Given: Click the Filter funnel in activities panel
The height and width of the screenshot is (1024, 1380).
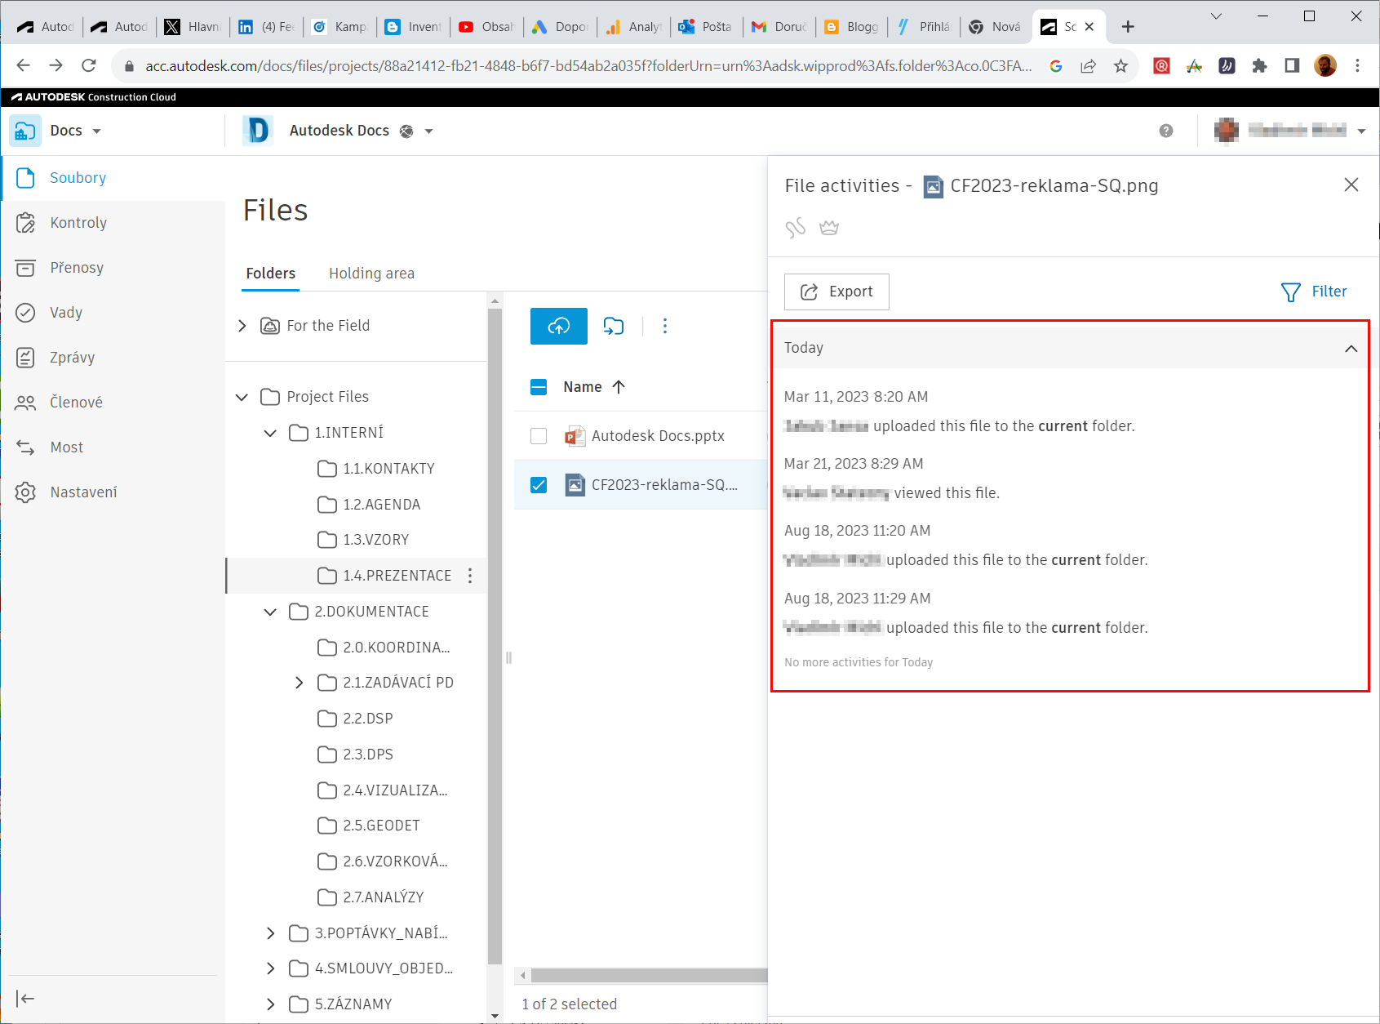Looking at the screenshot, I should point(1314,292).
